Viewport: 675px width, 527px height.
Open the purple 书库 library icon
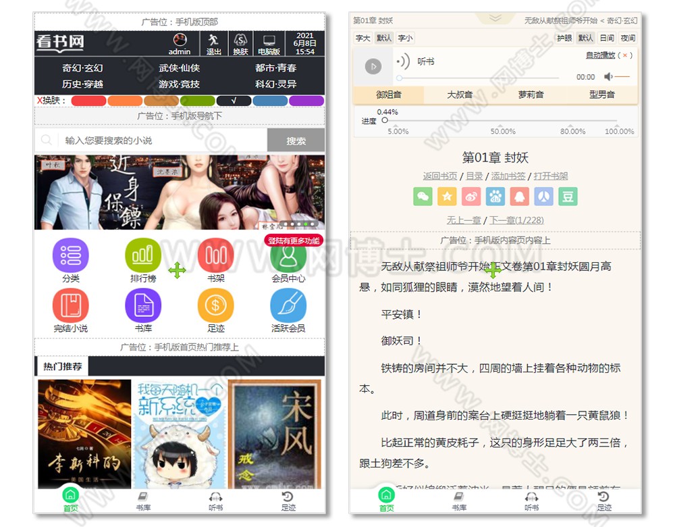pos(143,305)
